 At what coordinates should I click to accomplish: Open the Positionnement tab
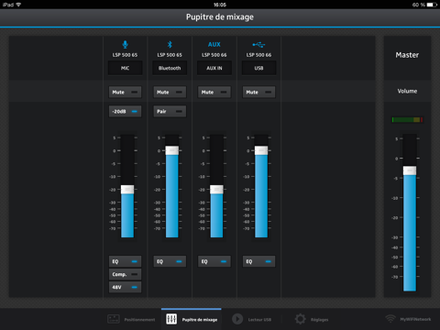(131, 319)
